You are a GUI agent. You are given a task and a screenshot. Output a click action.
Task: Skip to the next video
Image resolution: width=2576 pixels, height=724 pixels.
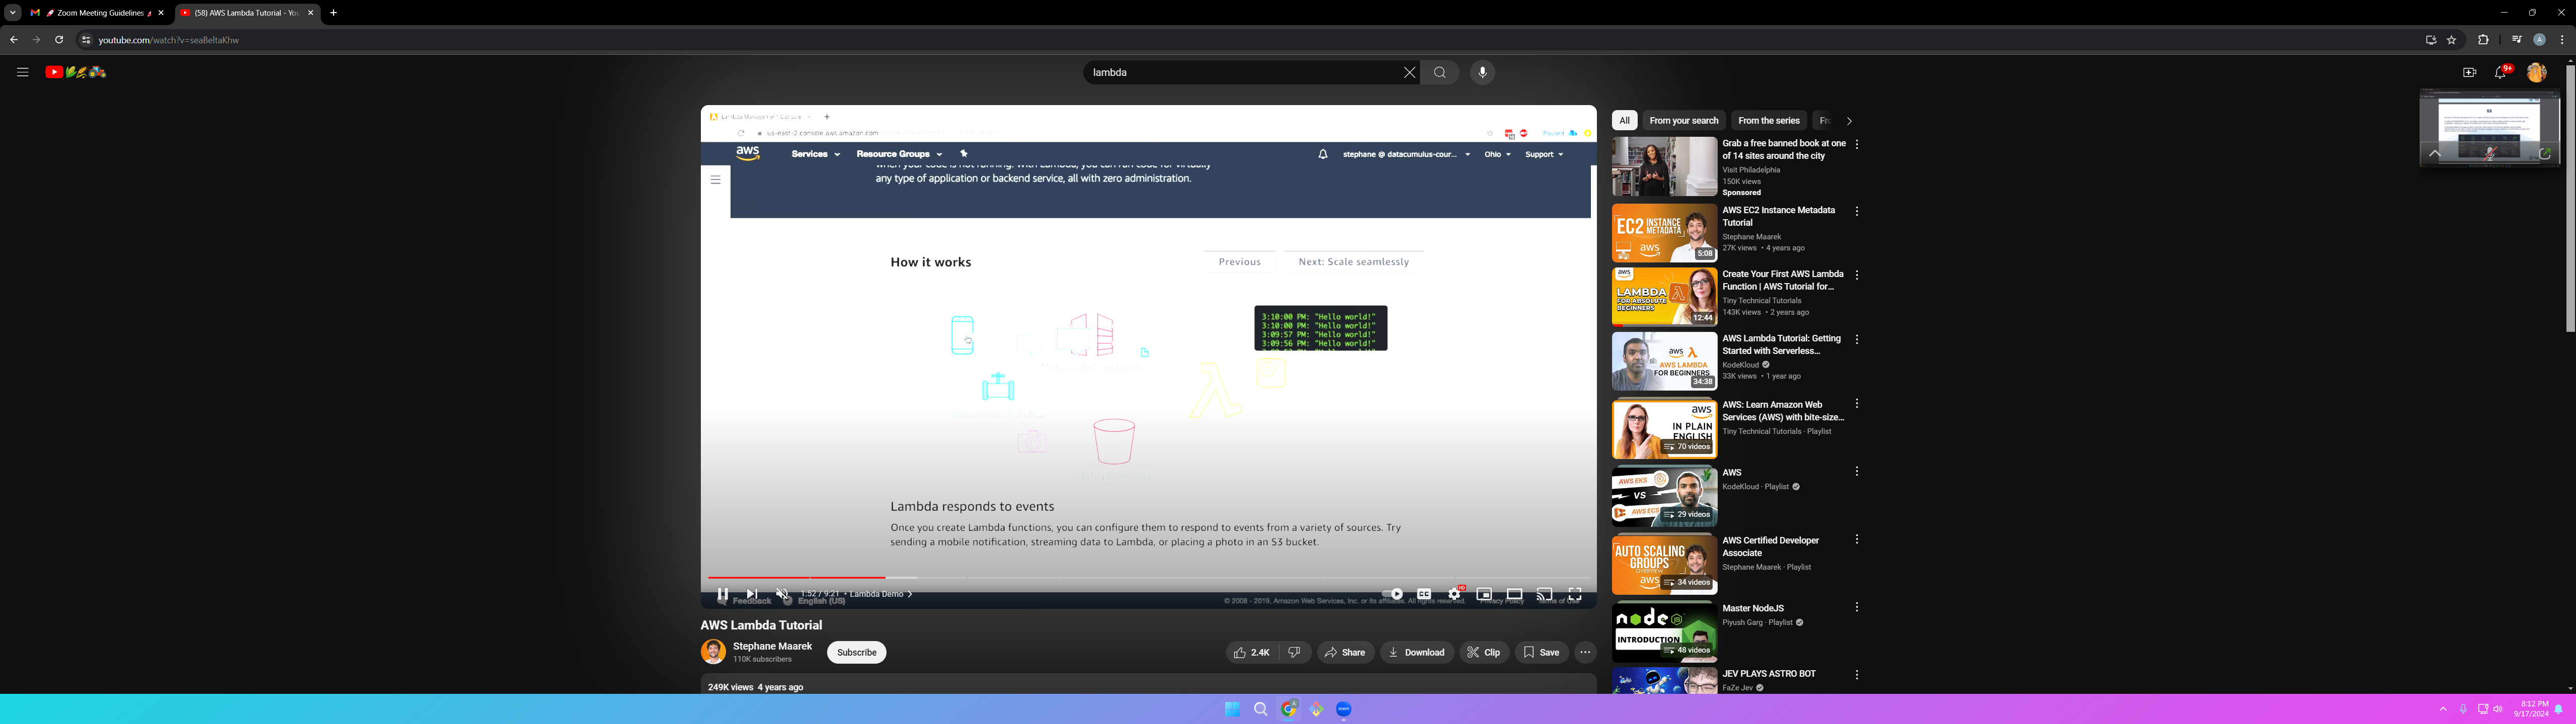pos(752,594)
